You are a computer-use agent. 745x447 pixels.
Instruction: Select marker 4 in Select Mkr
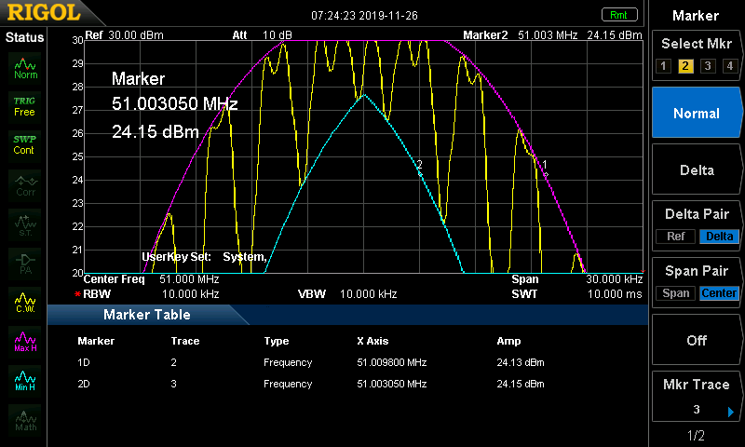coord(729,66)
